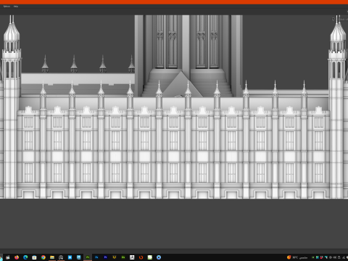This screenshot has width=348, height=261.
Task: Open the Help menu
Action: 16,7
